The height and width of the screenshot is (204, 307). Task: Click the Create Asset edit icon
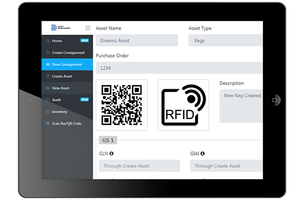pos(48,76)
